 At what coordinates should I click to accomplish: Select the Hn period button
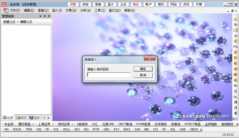[235, 85]
